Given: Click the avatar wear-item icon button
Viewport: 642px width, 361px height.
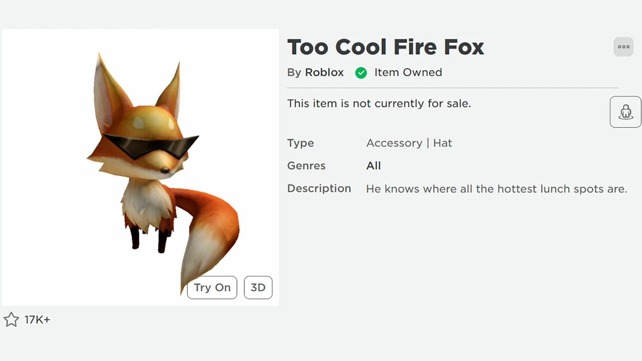Looking at the screenshot, I should pyautogui.click(x=625, y=112).
